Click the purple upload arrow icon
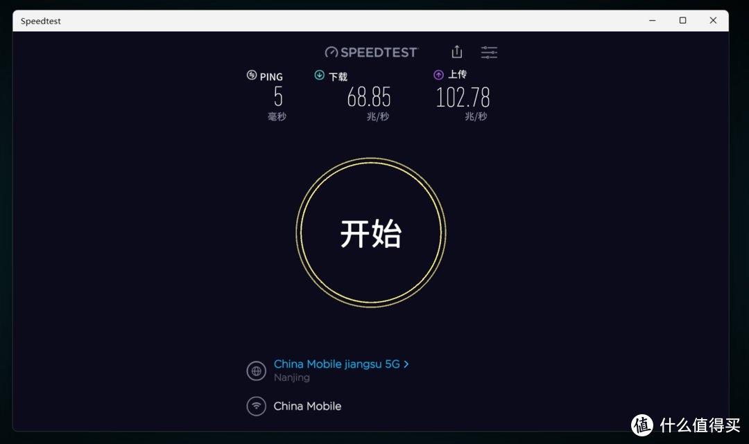 pos(438,73)
